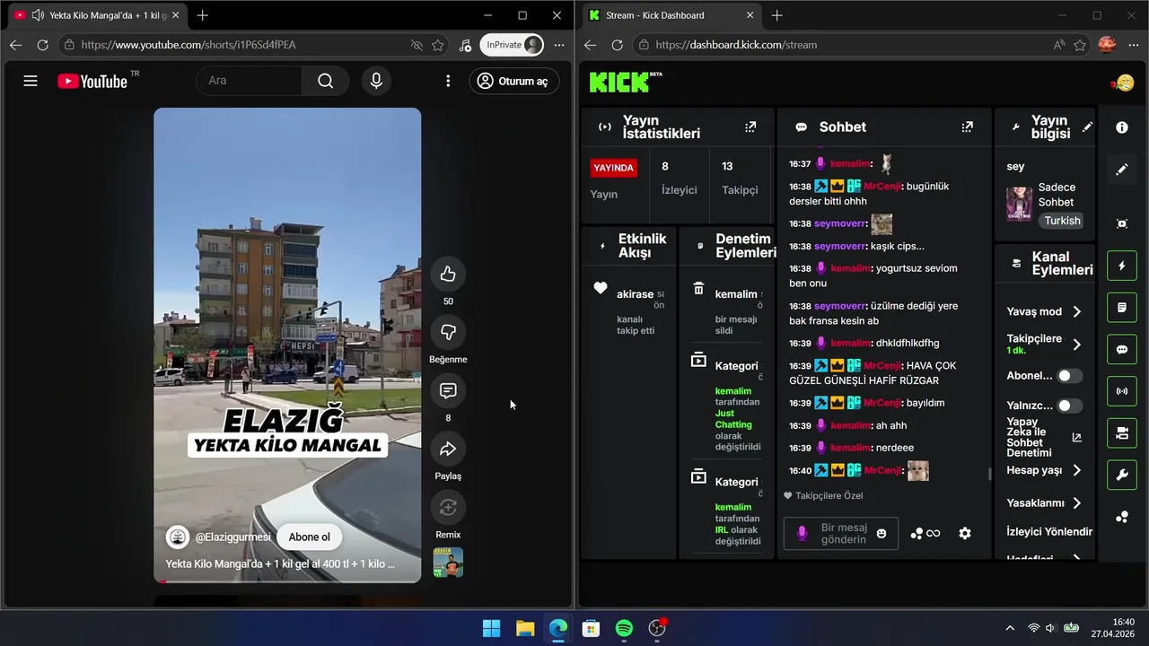Start voice search with microphone icon
Viewport: 1149px width, 646px height.
click(x=376, y=81)
